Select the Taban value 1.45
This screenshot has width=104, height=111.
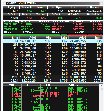pyautogui.click(x=43, y=18)
